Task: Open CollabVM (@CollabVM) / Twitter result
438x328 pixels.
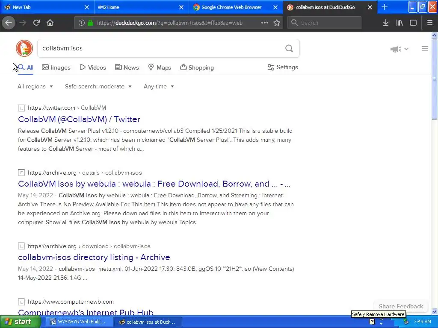Action: 79,119
